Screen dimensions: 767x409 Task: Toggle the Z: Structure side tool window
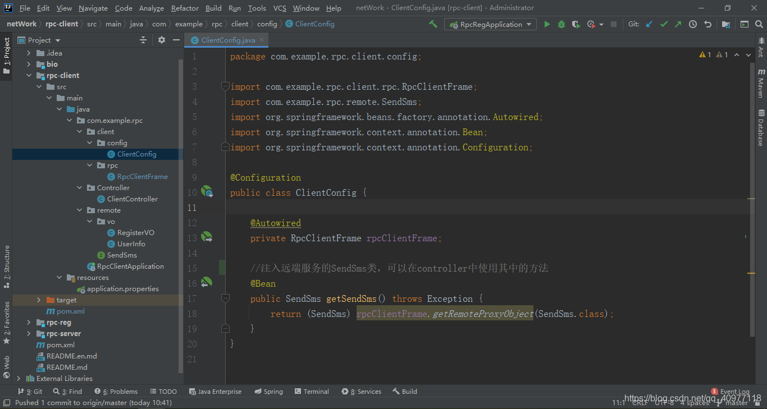coord(7,266)
